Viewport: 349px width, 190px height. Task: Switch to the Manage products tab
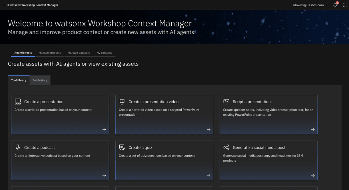50,53
